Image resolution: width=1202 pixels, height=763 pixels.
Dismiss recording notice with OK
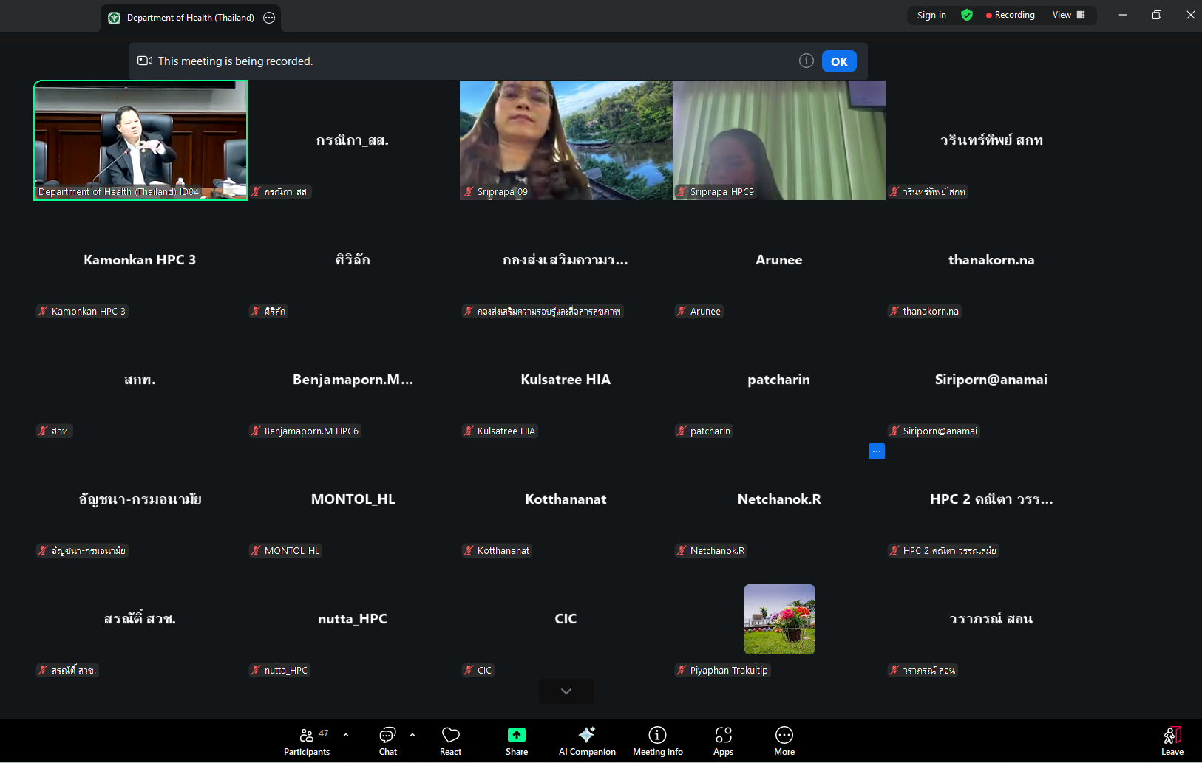pos(839,61)
